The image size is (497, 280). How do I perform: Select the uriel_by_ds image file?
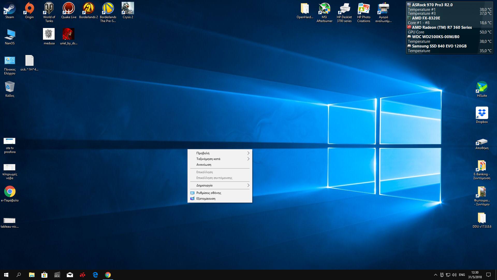pos(69,37)
